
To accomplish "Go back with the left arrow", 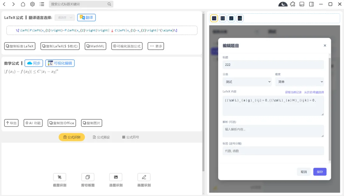I will (x=4, y=4).
